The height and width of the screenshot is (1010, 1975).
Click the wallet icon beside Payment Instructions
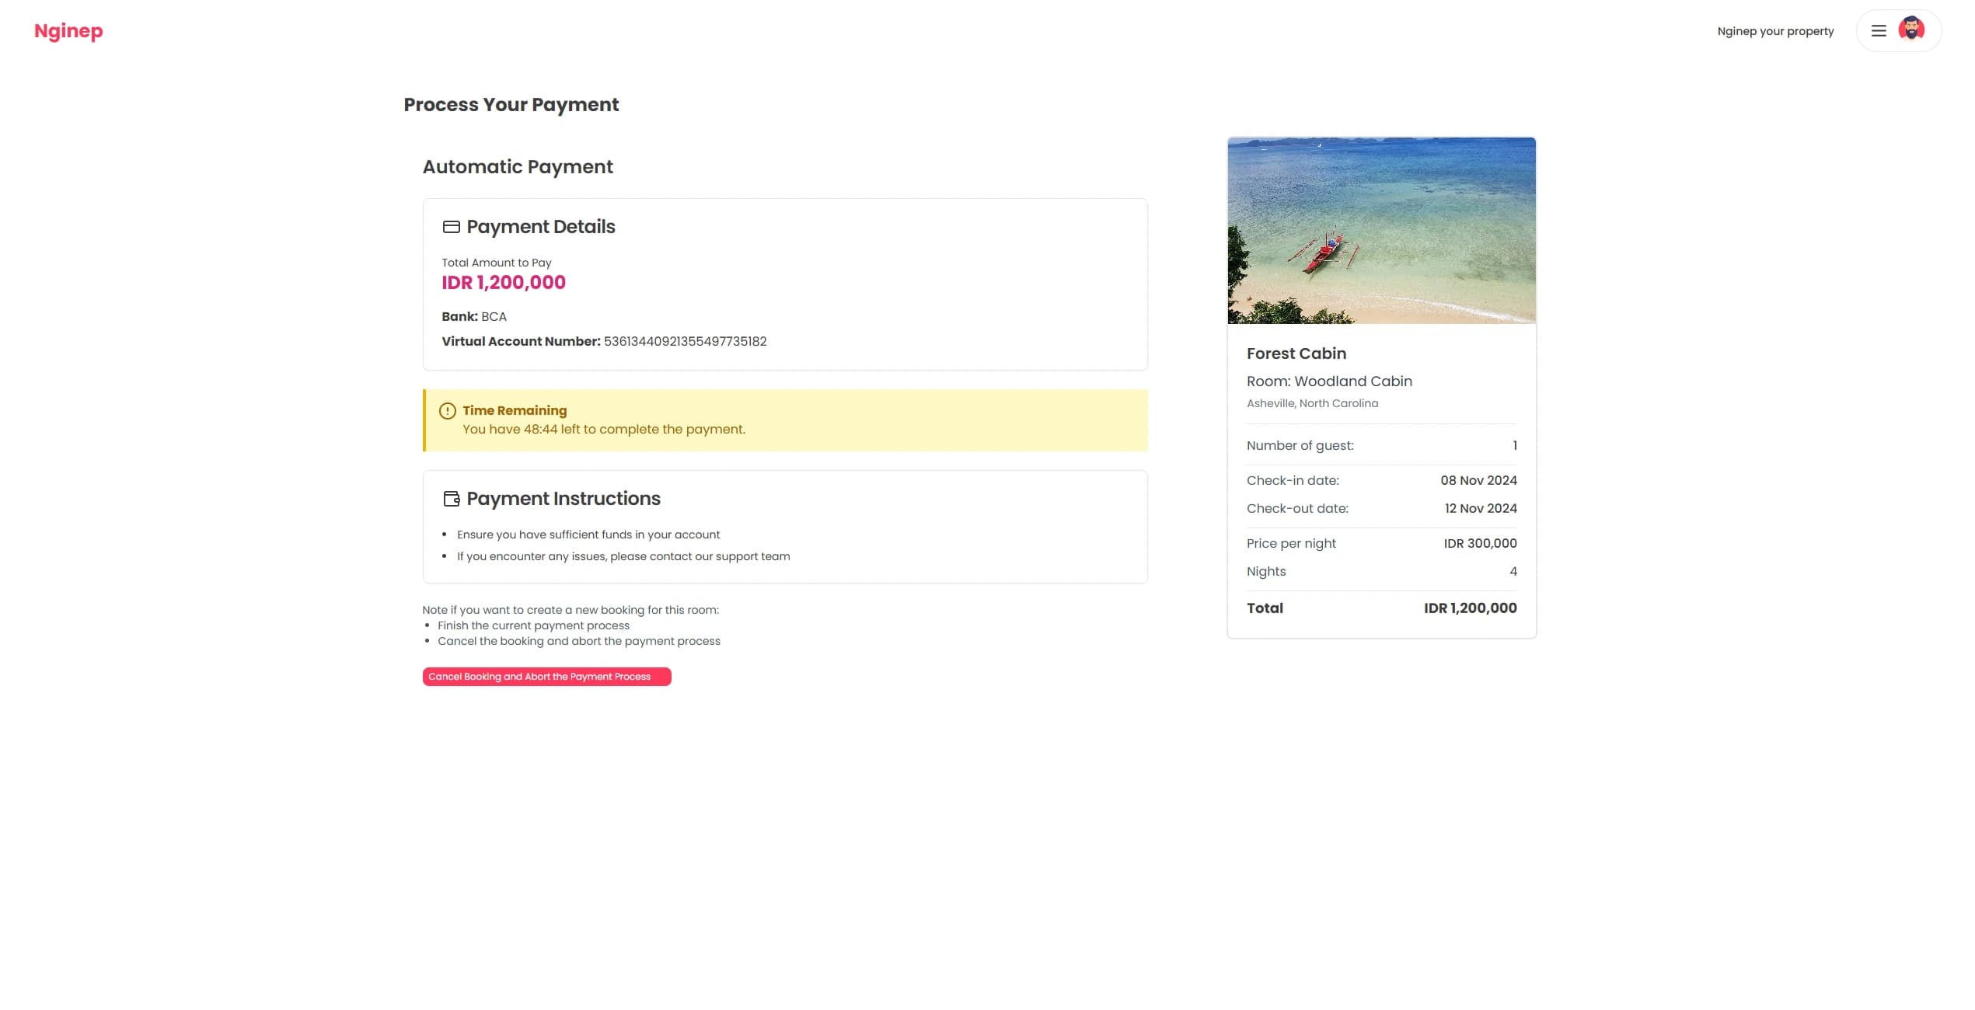click(x=451, y=499)
